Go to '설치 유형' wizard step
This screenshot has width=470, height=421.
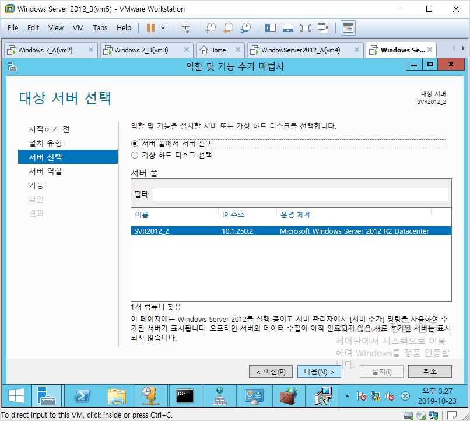tap(45, 143)
